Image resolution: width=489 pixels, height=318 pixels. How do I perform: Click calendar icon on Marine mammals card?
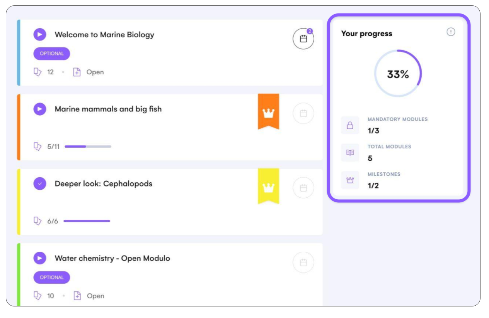click(x=303, y=113)
